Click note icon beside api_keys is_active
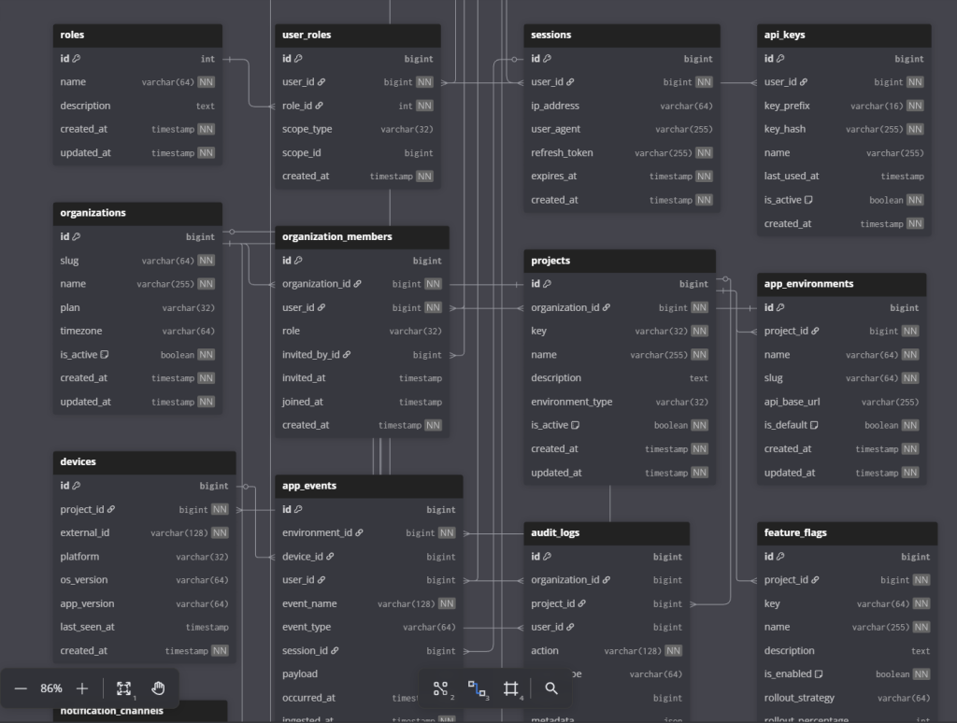The image size is (957, 723). [x=808, y=200]
